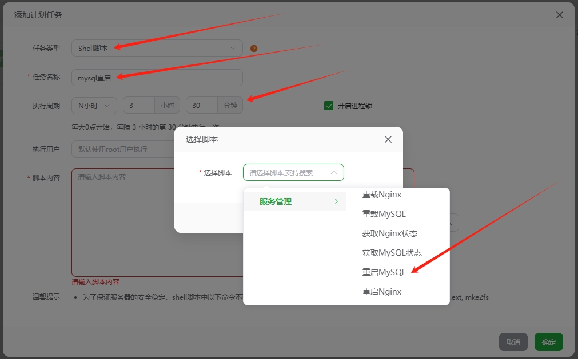The width and height of the screenshot is (578, 359).
Task: Click the green 确定 confirm button
Action: [x=548, y=341]
